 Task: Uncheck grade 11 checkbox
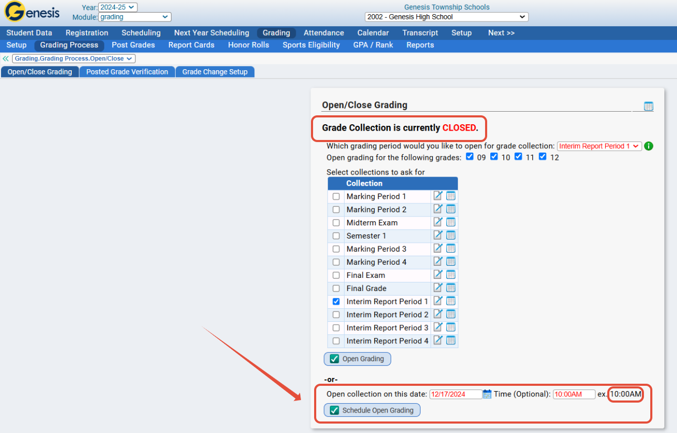coord(518,157)
